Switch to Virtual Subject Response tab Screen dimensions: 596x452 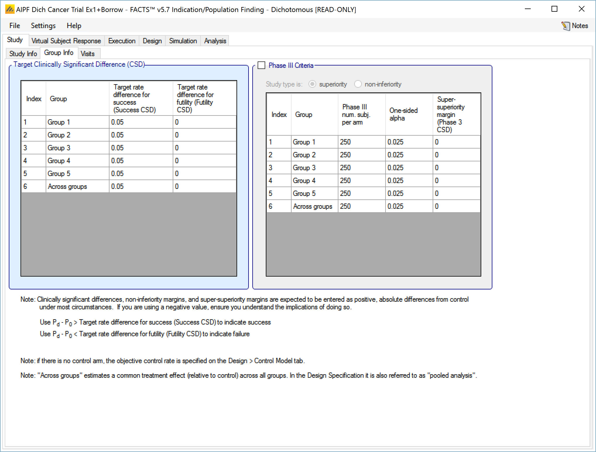[66, 41]
